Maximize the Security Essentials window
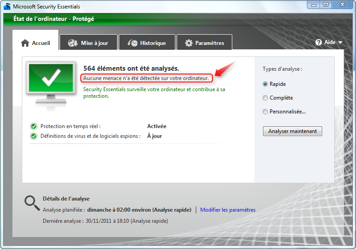This screenshot has height=249, width=356. 326,5
